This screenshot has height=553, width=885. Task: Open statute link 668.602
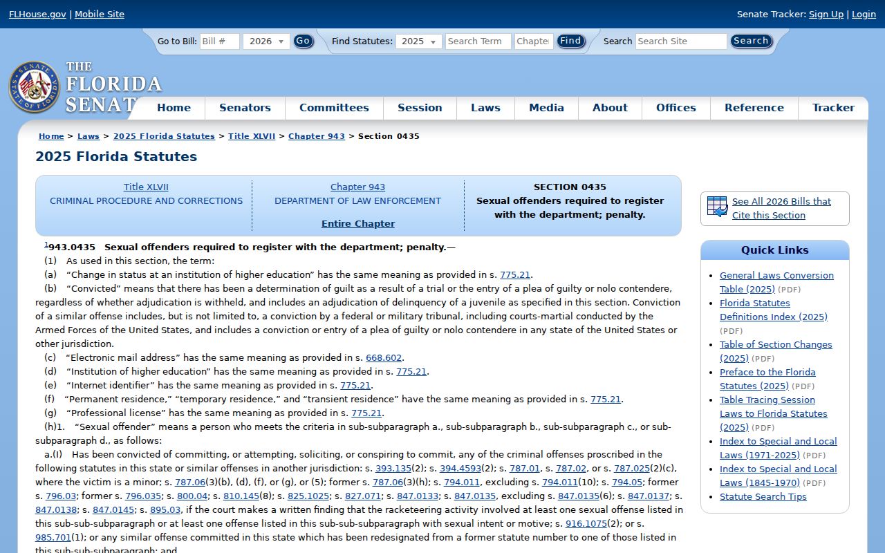click(384, 357)
